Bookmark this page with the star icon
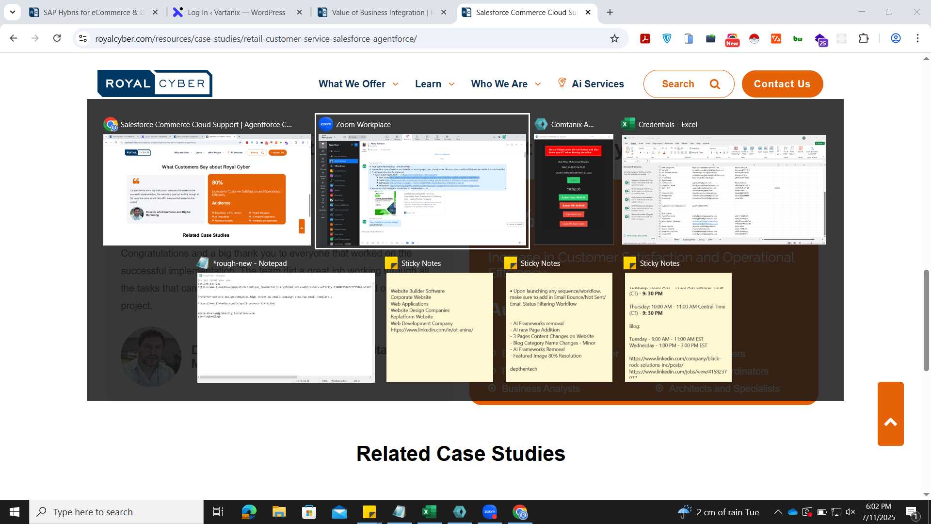Image resolution: width=931 pixels, height=524 pixels. pos(614,39)
